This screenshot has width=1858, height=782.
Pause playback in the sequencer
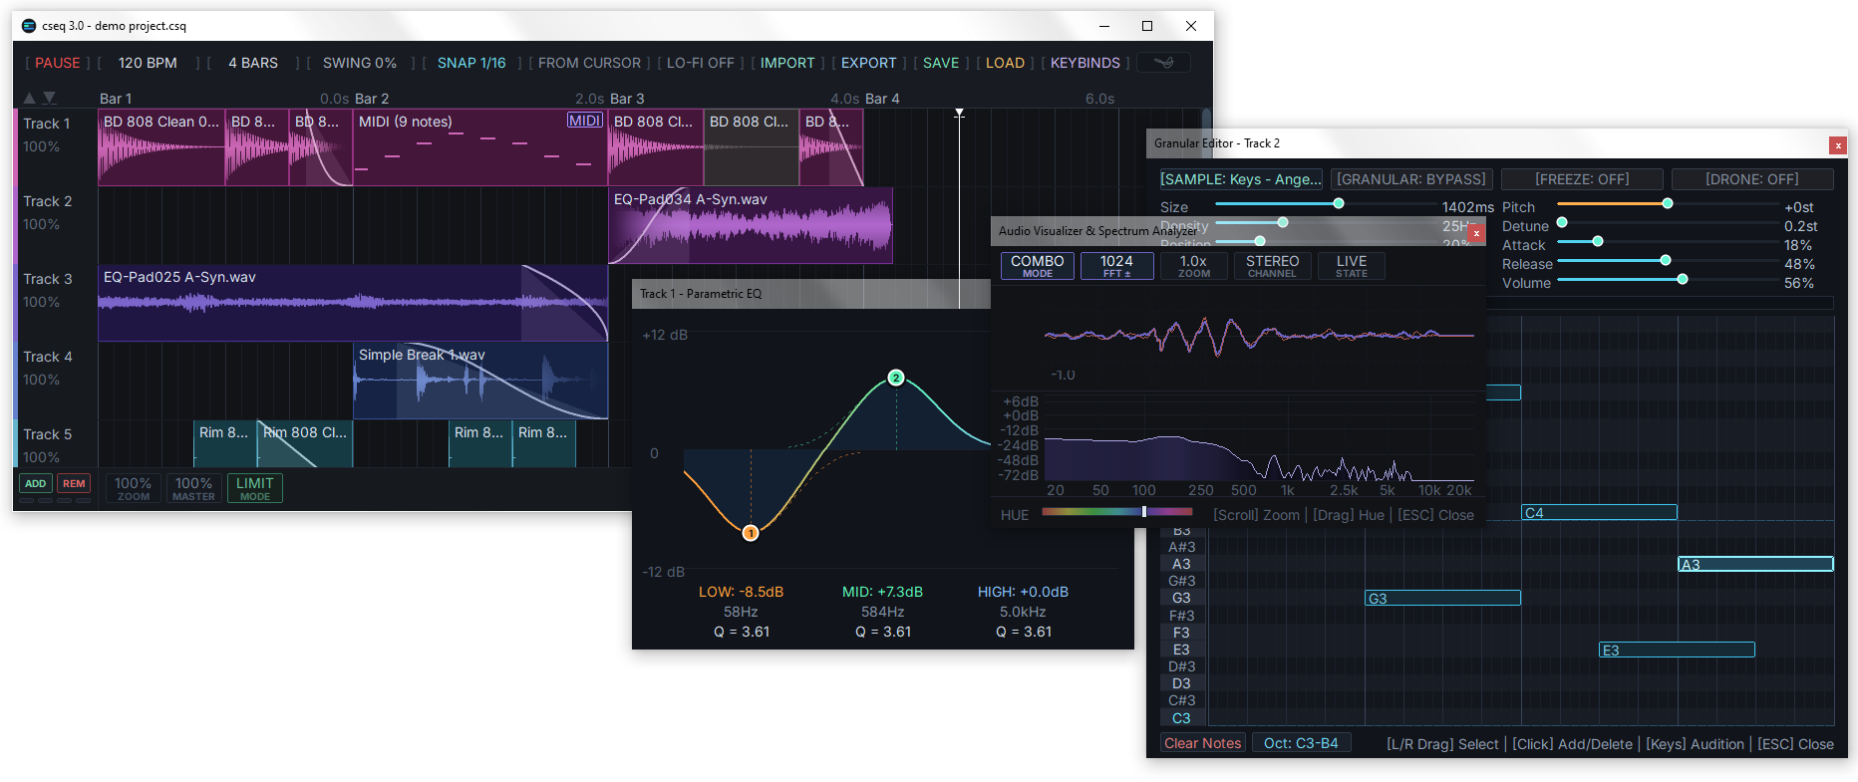[x=58, y=63]
